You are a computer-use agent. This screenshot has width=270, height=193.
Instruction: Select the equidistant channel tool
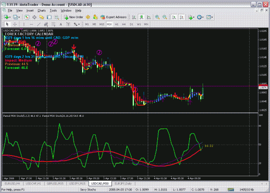click(x=46, y=25)
